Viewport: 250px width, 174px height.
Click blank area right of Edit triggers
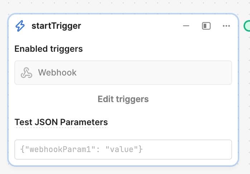tap(193, 99)
